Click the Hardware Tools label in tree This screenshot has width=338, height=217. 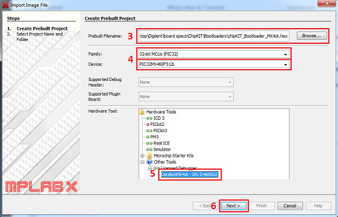pos(161,112)
